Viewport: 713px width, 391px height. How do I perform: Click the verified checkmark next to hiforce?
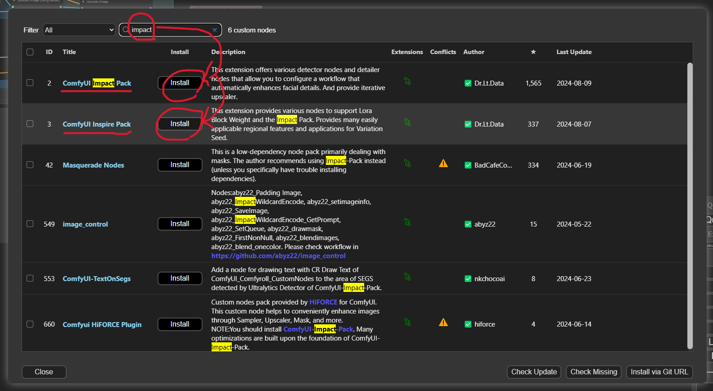click(x=468, y=324)
